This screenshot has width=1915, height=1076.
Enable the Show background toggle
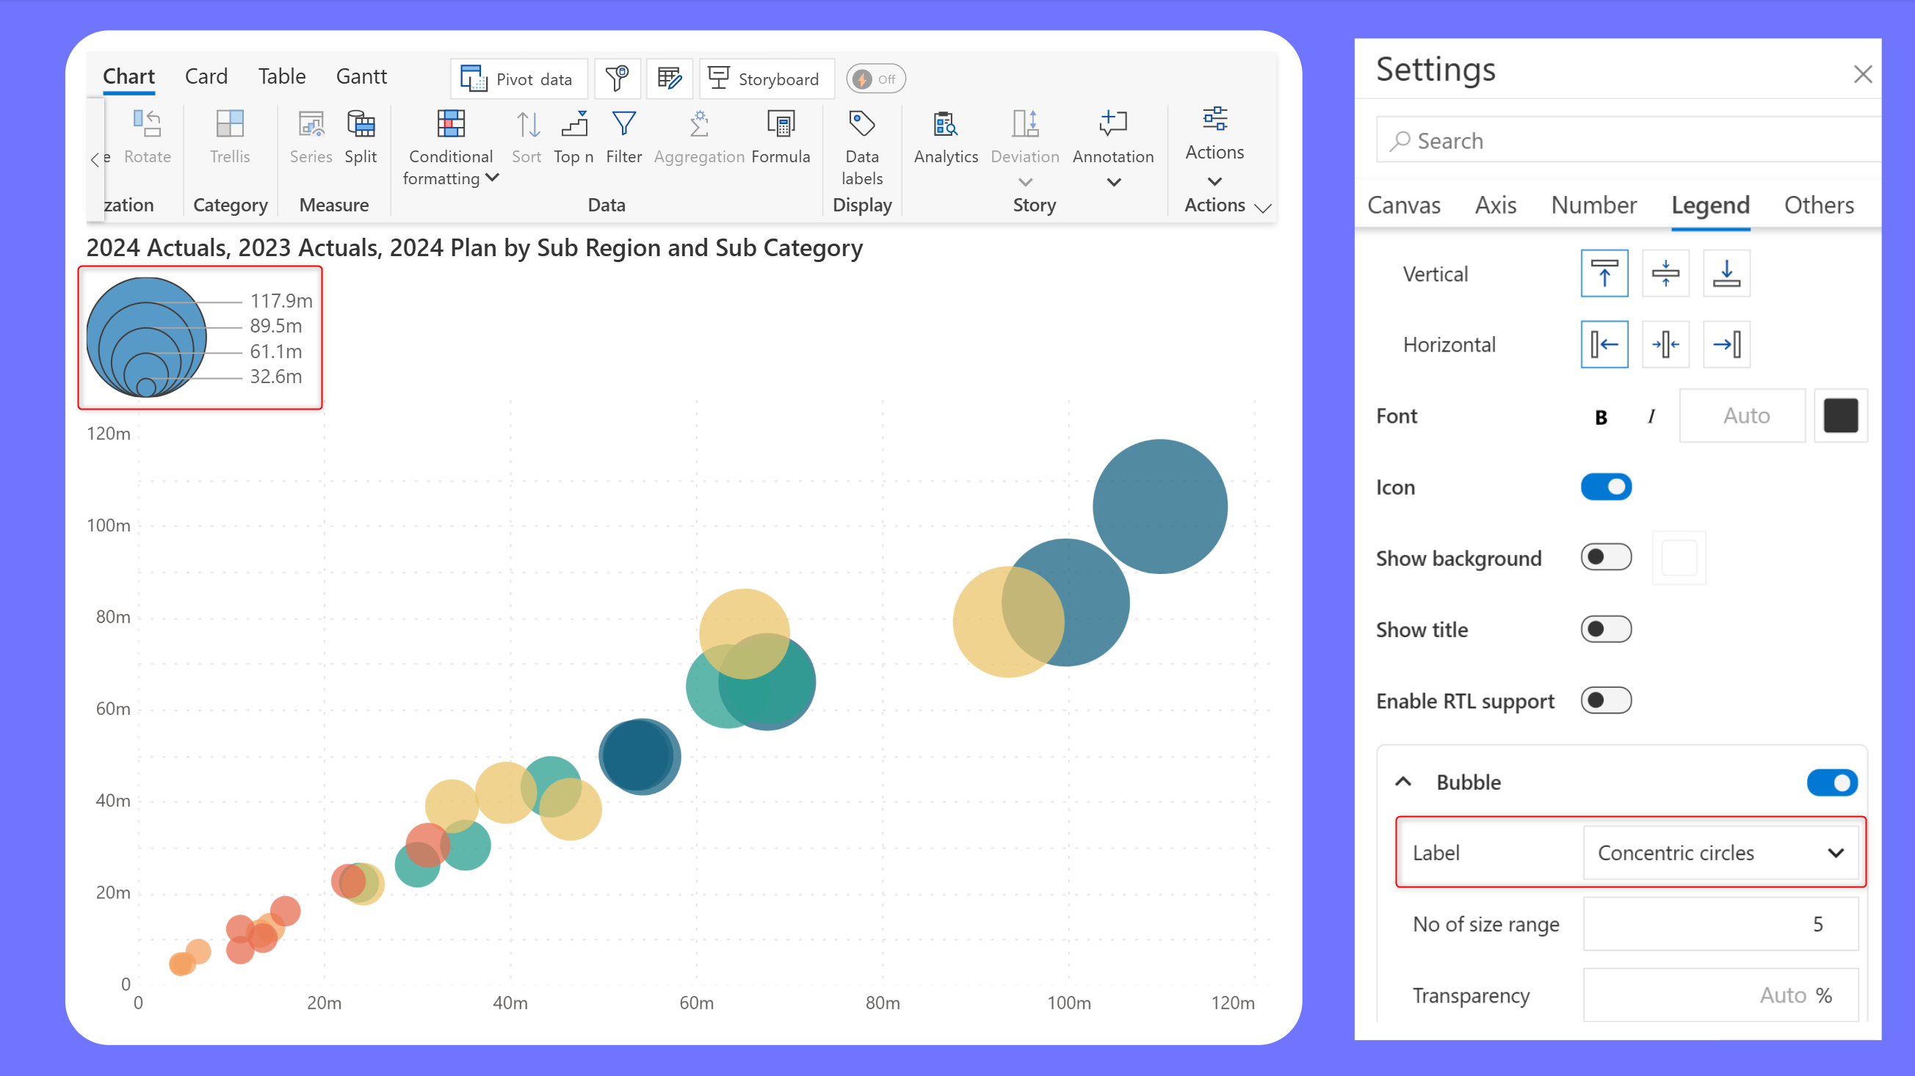tap(1605, 558)
